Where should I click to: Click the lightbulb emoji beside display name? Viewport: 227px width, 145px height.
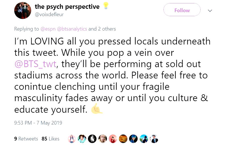(x=106, y=6)
